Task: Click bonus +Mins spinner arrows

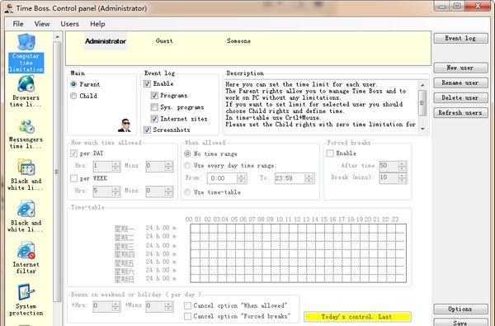Action: [x=169, y=306]
